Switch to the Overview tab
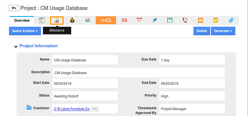The height and width of the screenshot is (116, 248). click(x=22, y=20)
